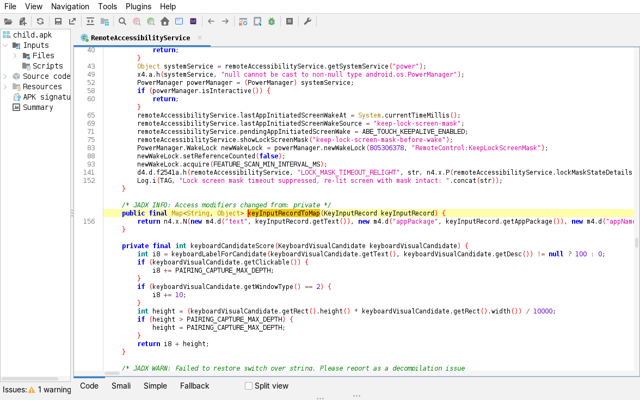Open the File menu
This screenshot has height=400, width=640.
coord(10,7)
